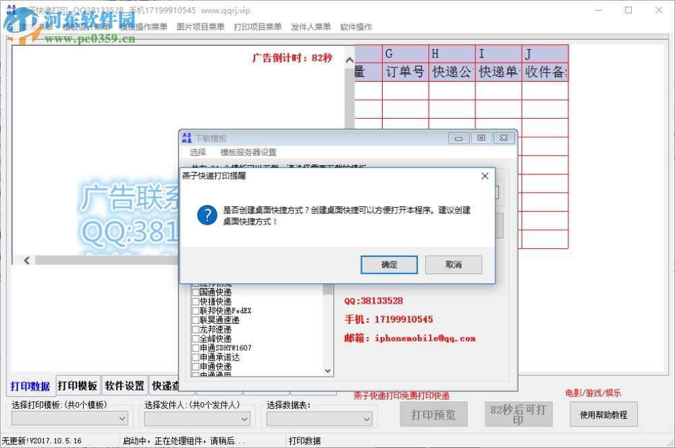Click status bar message 启动中，正在处理组件
Image resolution: width=675 pixels, height=448 pixels.
pos(184,441)
